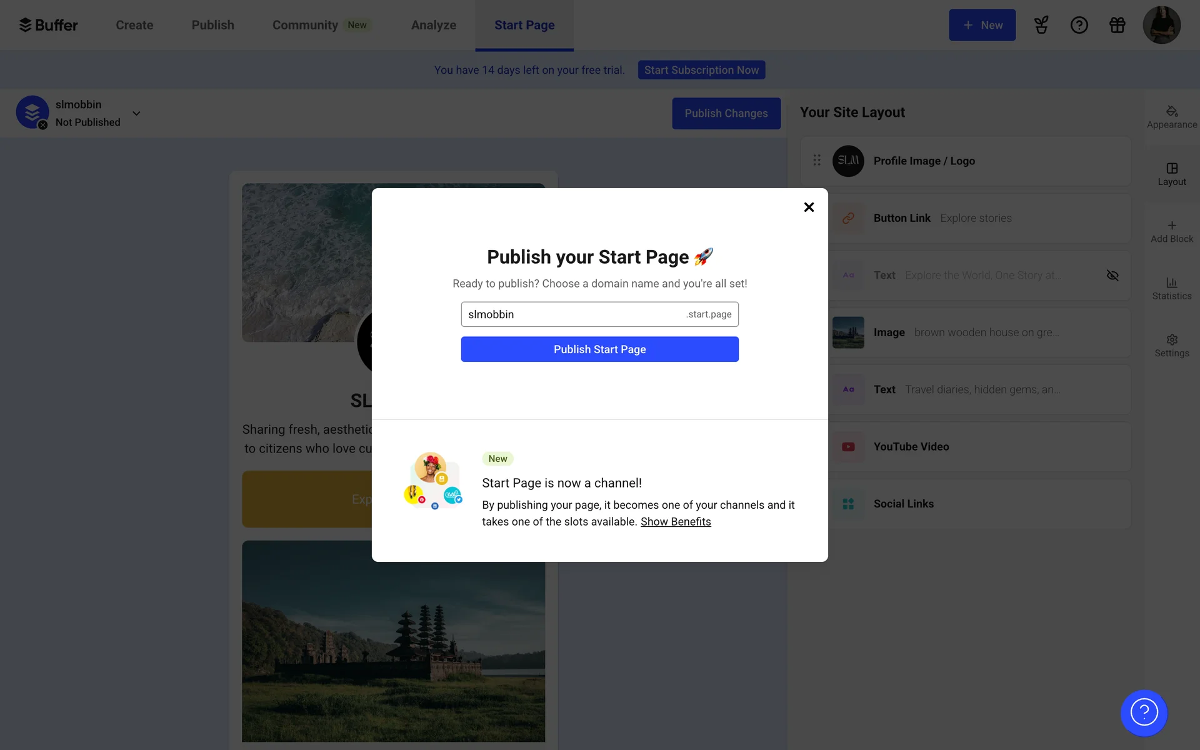
Task: Open the floating help chat button
Action: point(1144,712)
